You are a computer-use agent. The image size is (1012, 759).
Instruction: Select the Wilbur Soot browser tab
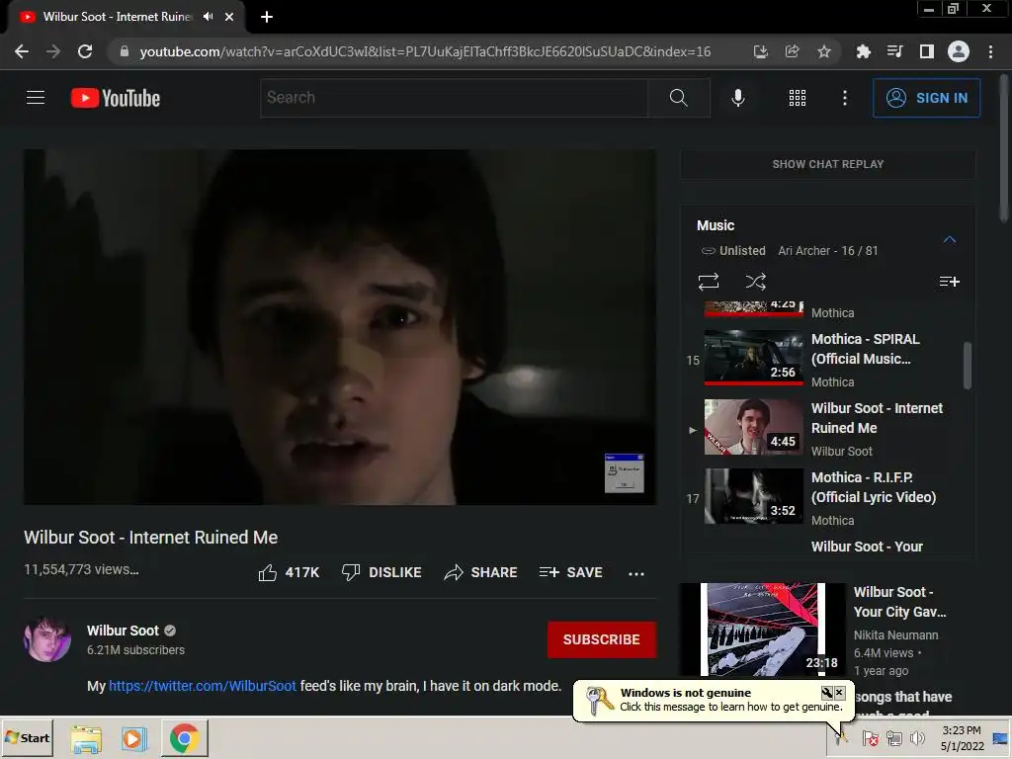tap(118, 17)
